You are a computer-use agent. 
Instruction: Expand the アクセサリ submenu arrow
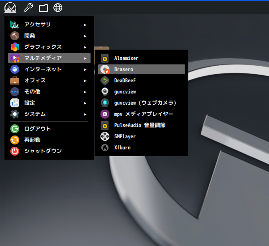coord(85,25)
